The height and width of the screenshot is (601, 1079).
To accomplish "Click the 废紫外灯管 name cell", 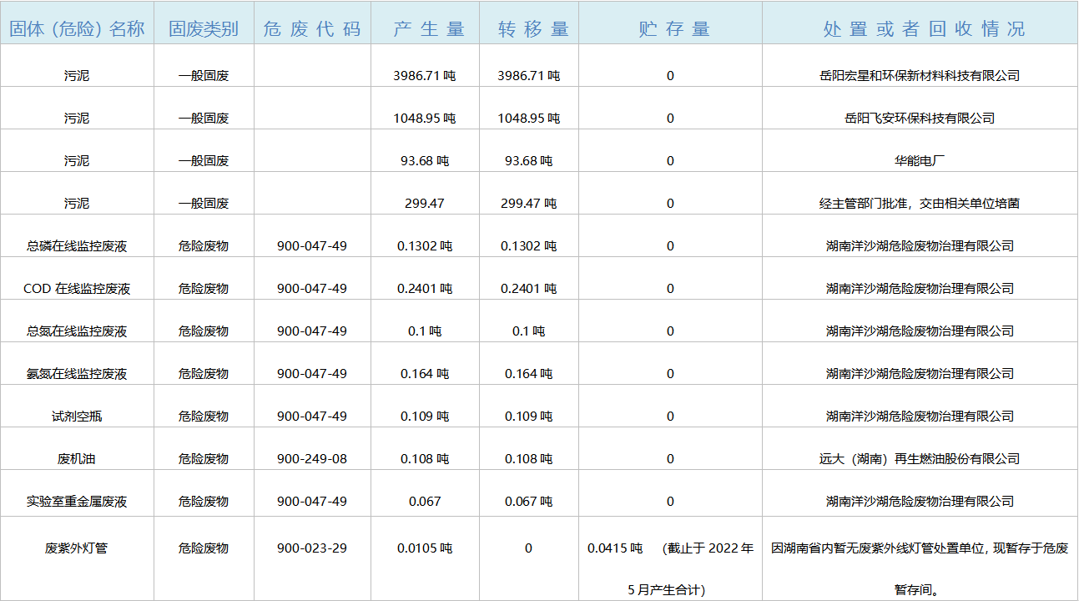I will click(77, 548).
